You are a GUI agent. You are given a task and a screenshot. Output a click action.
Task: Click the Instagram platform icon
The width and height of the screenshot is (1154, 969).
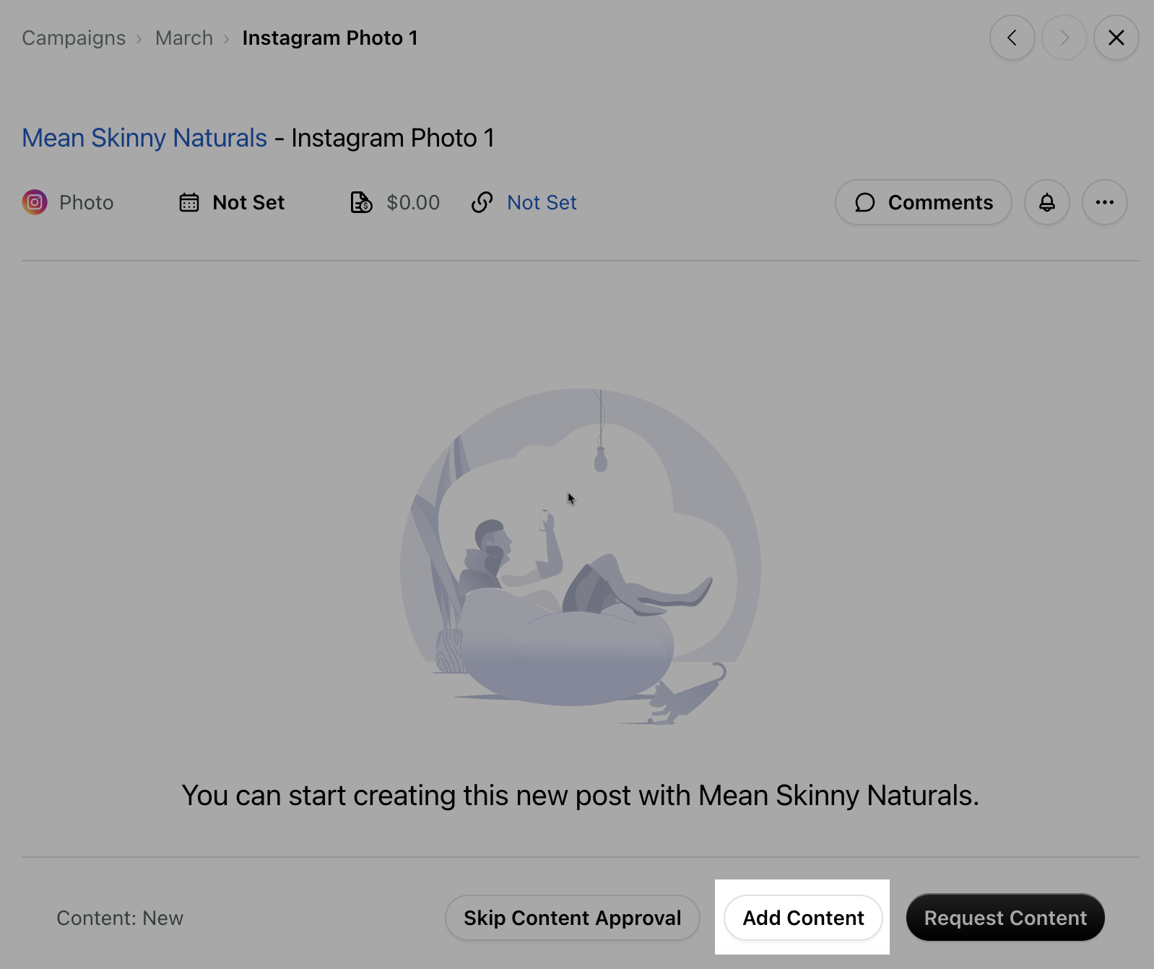pyautogui.click(x=35, y=202)
